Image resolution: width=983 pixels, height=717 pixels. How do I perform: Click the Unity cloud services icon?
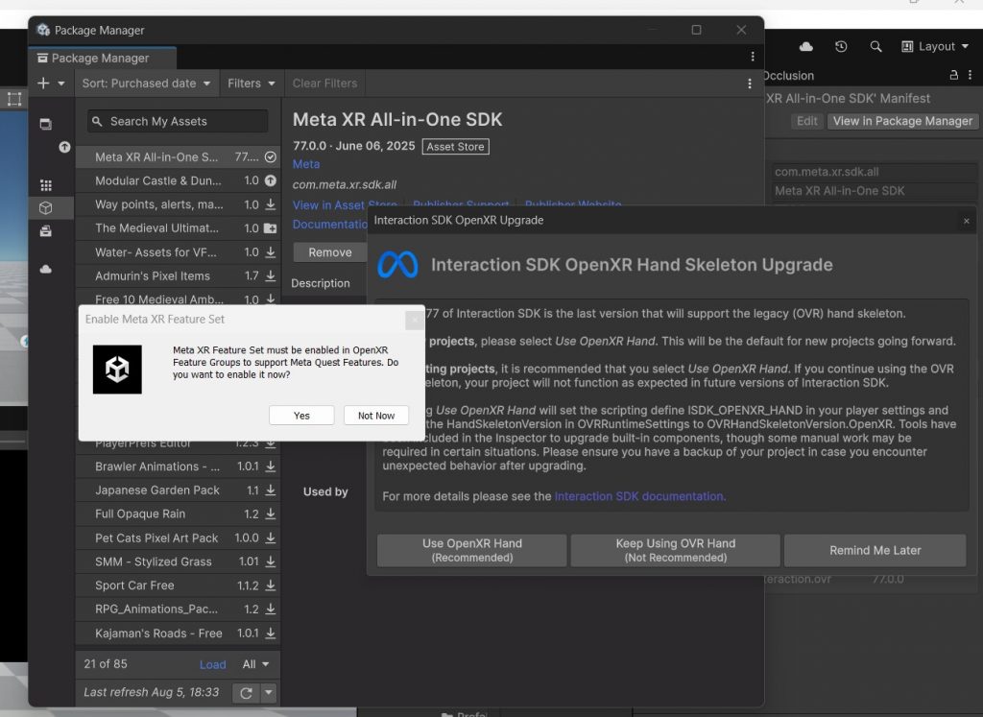click(806, 46)
